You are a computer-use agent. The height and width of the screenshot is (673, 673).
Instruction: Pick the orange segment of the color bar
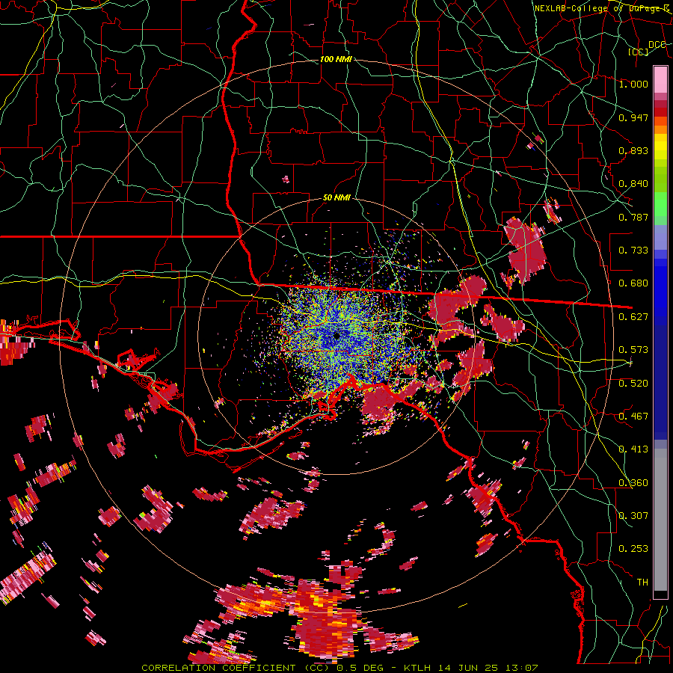pos(660,129)
